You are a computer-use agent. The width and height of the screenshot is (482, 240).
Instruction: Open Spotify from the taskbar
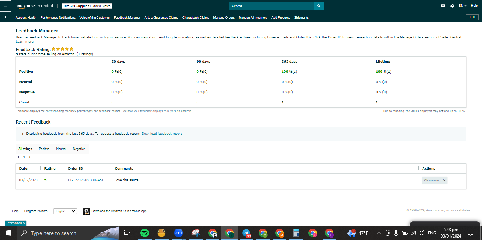[144, 233]
